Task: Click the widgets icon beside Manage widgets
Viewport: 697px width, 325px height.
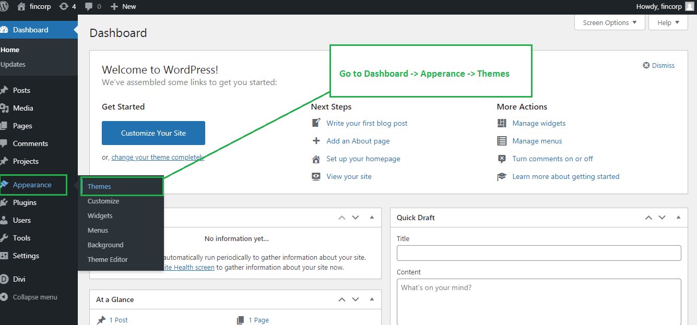Action: pyautogui.click(x=502, y=123)
